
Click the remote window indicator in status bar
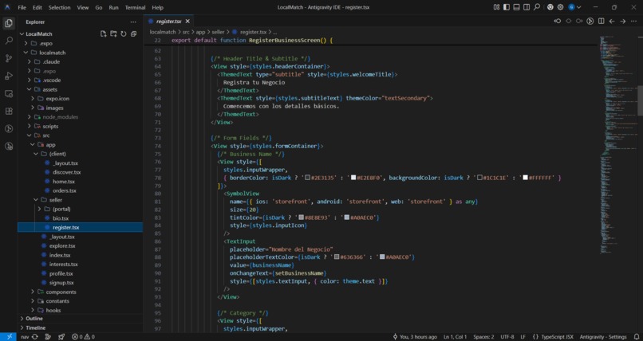[9, 337]
